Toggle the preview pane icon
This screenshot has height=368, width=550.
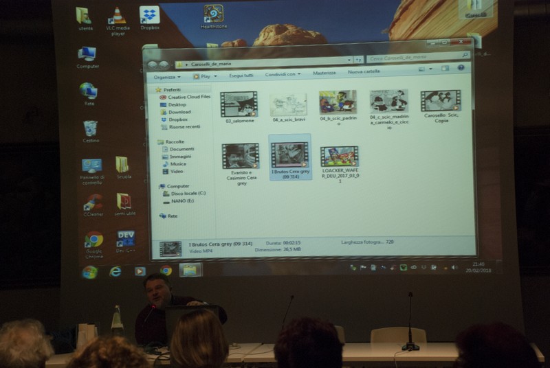pos(445,68)
